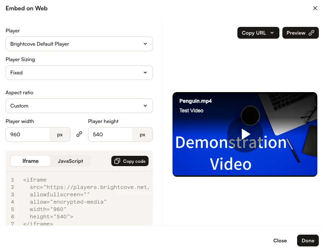Switch to the Iframe code tab
The image size is (324, 249).
pos(31,161)
